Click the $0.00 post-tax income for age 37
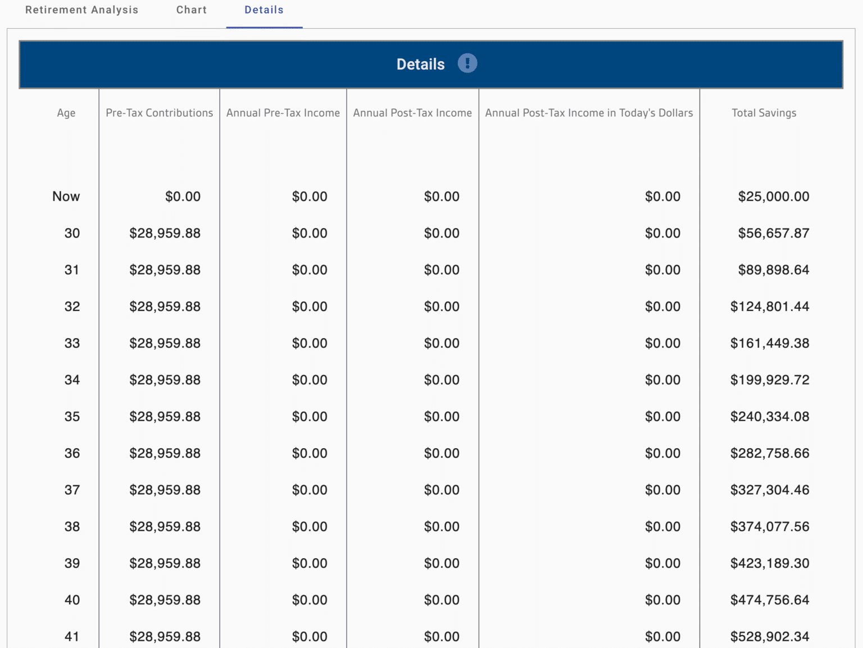This screenshot has width=863, height=648. click(x=442, y=490)
